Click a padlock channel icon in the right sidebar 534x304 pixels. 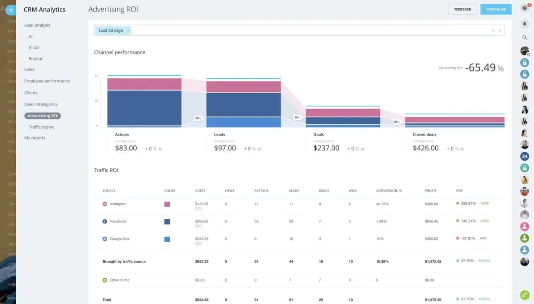pyautogui.click(x=525, y=62)
